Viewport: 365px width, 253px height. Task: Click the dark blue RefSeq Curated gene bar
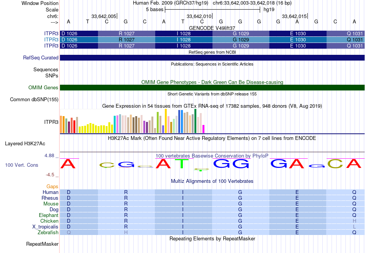(212, 58)
